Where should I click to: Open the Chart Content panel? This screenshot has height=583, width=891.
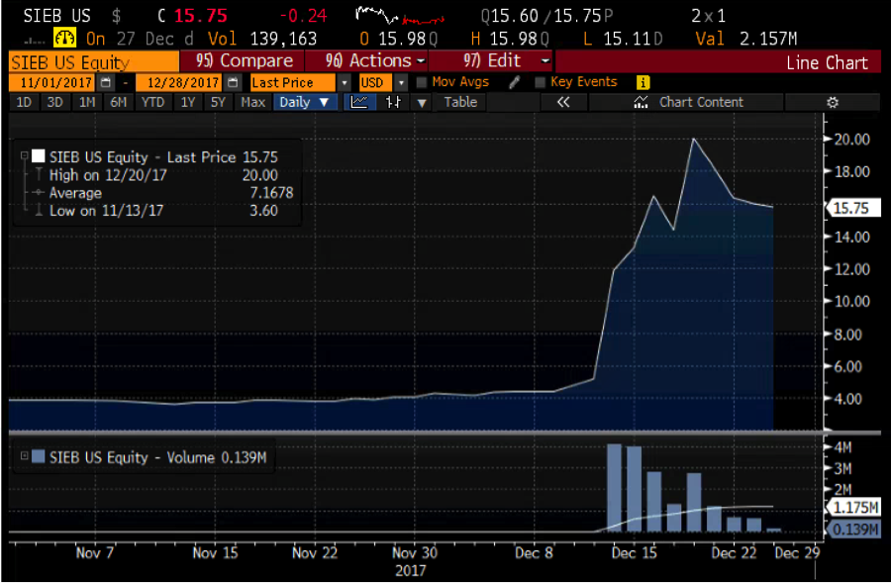point(689,102)
